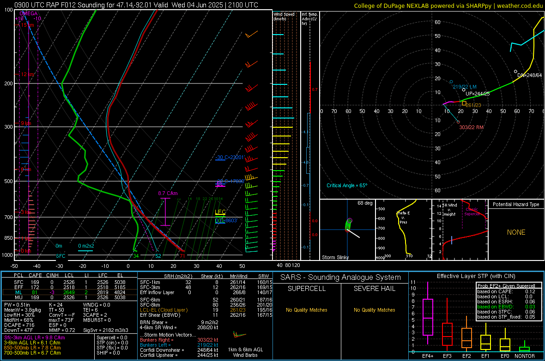Screen dimensions: 545x361
Task: Click the 'Prob EF2+ Given Supercell' box title
Action: coord(506,286)
